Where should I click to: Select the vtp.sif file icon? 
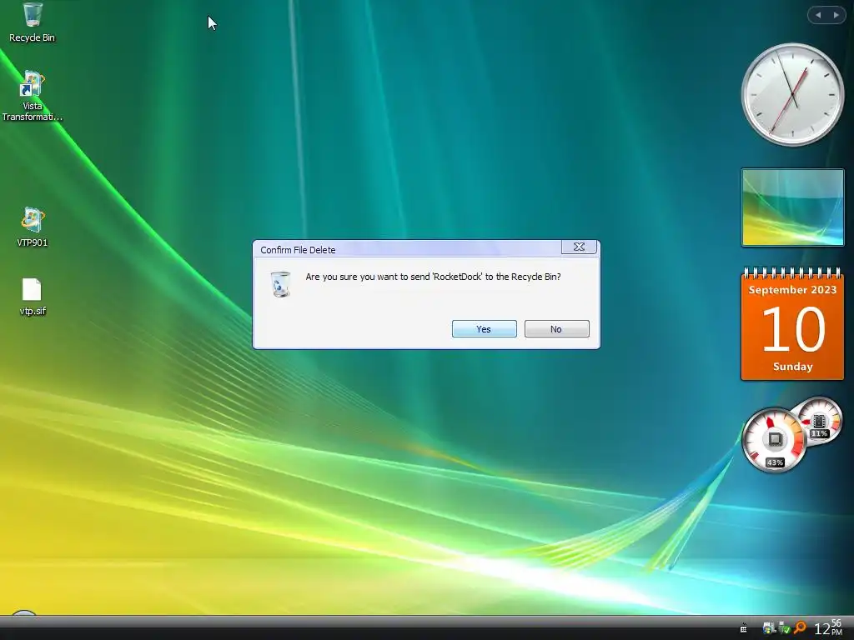point(33,297)
